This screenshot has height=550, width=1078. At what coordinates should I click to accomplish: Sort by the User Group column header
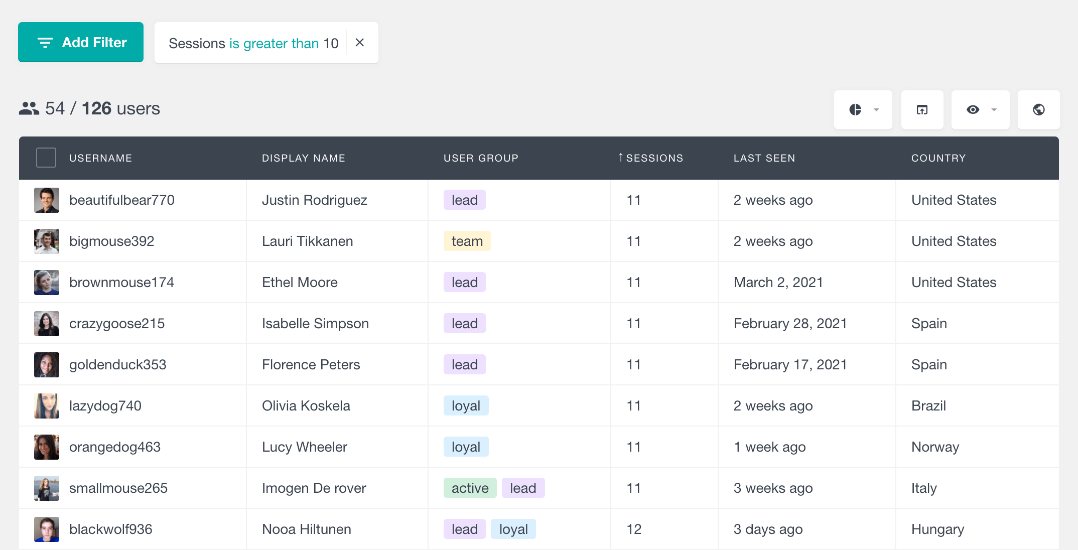pos(481,158)
